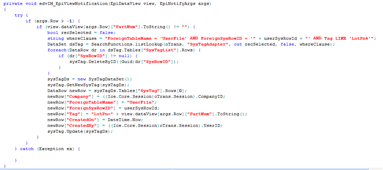Click the newRow["Company"] assignment line
The height and width of the screenshot is (170, 383).
(x=136, y=96)
